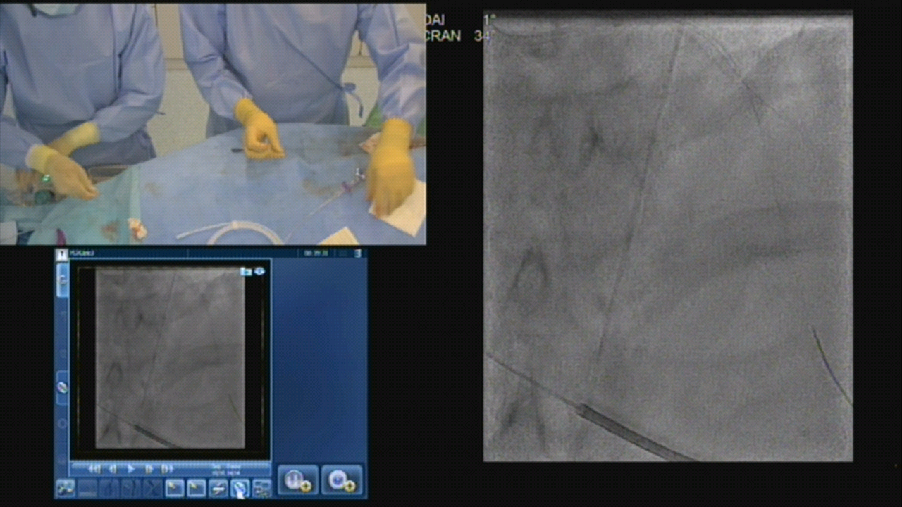Click the indicator icon at panel top-right
The height and width of the screenshot is (507, 902).
(x=357, y=254)
